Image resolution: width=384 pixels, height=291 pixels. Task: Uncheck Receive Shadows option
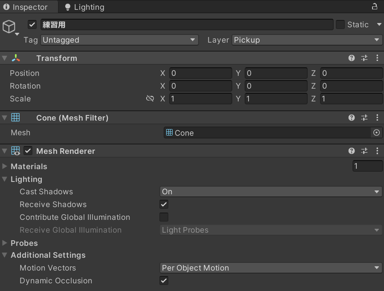pos(164,204)
